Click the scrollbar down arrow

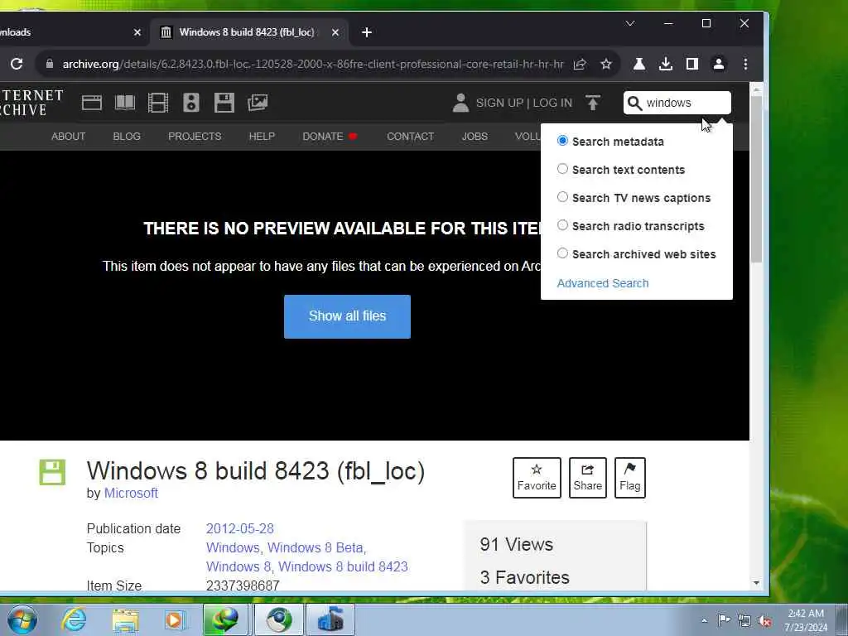click(757, 583)
